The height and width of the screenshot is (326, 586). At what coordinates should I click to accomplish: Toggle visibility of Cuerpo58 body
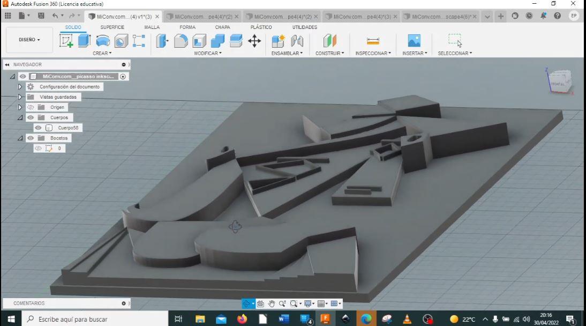point(38,128)
